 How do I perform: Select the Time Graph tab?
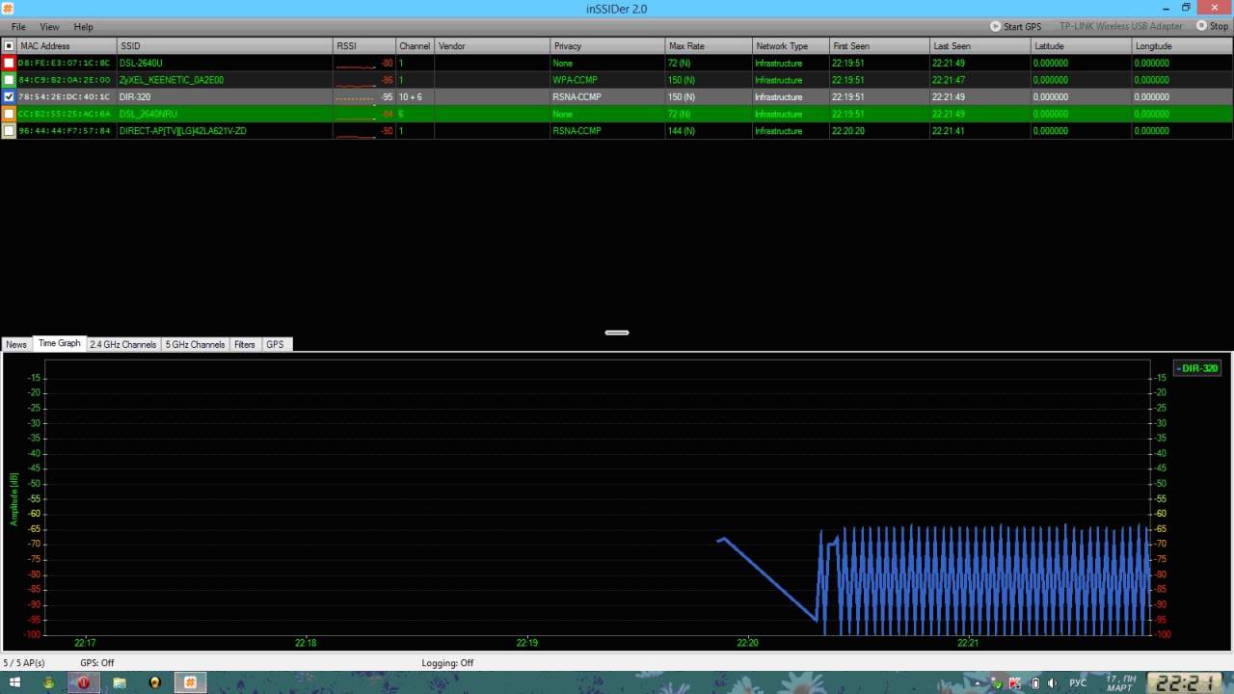pyautogui.click(x=59, y=344)
